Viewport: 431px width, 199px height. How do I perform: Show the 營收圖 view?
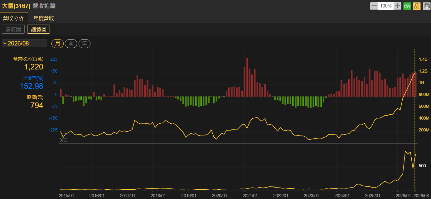coord(13,29)
